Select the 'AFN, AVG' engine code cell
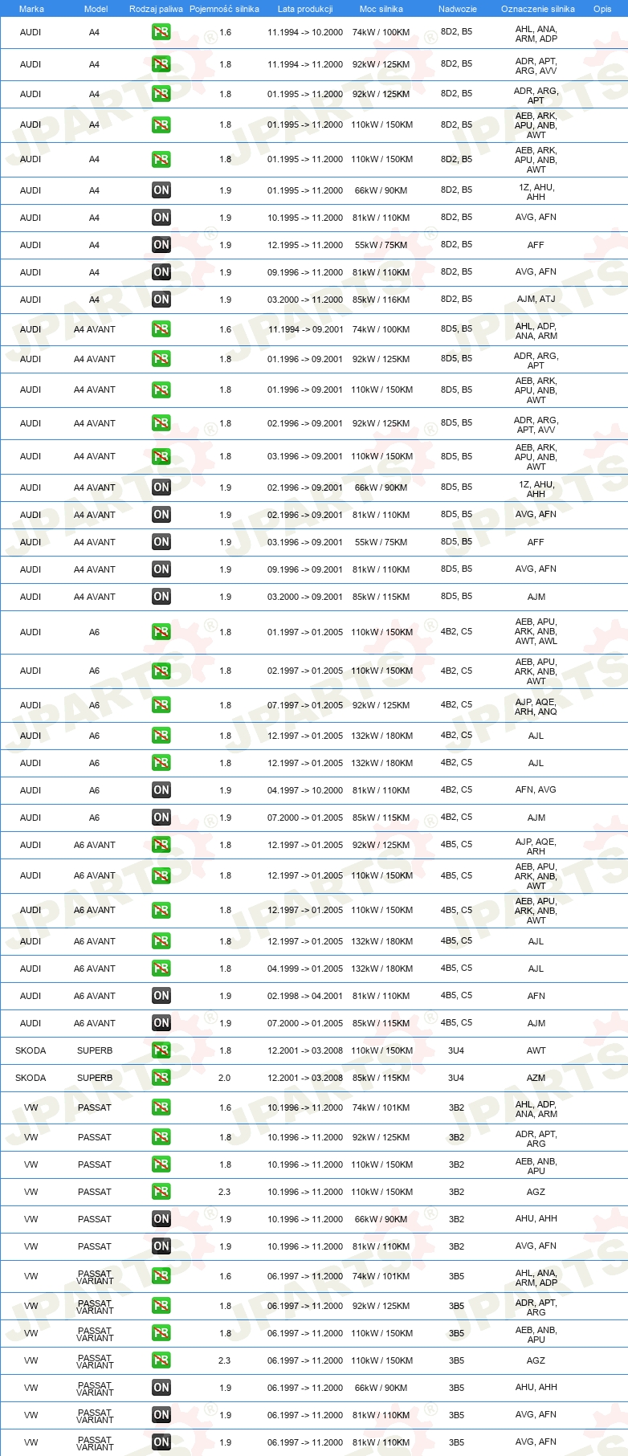628x1456 pixels. pos(536,789)
